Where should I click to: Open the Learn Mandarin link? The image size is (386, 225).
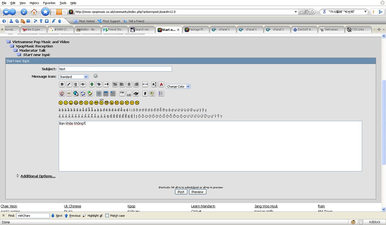pyautogui.click(x=203, y=206)
